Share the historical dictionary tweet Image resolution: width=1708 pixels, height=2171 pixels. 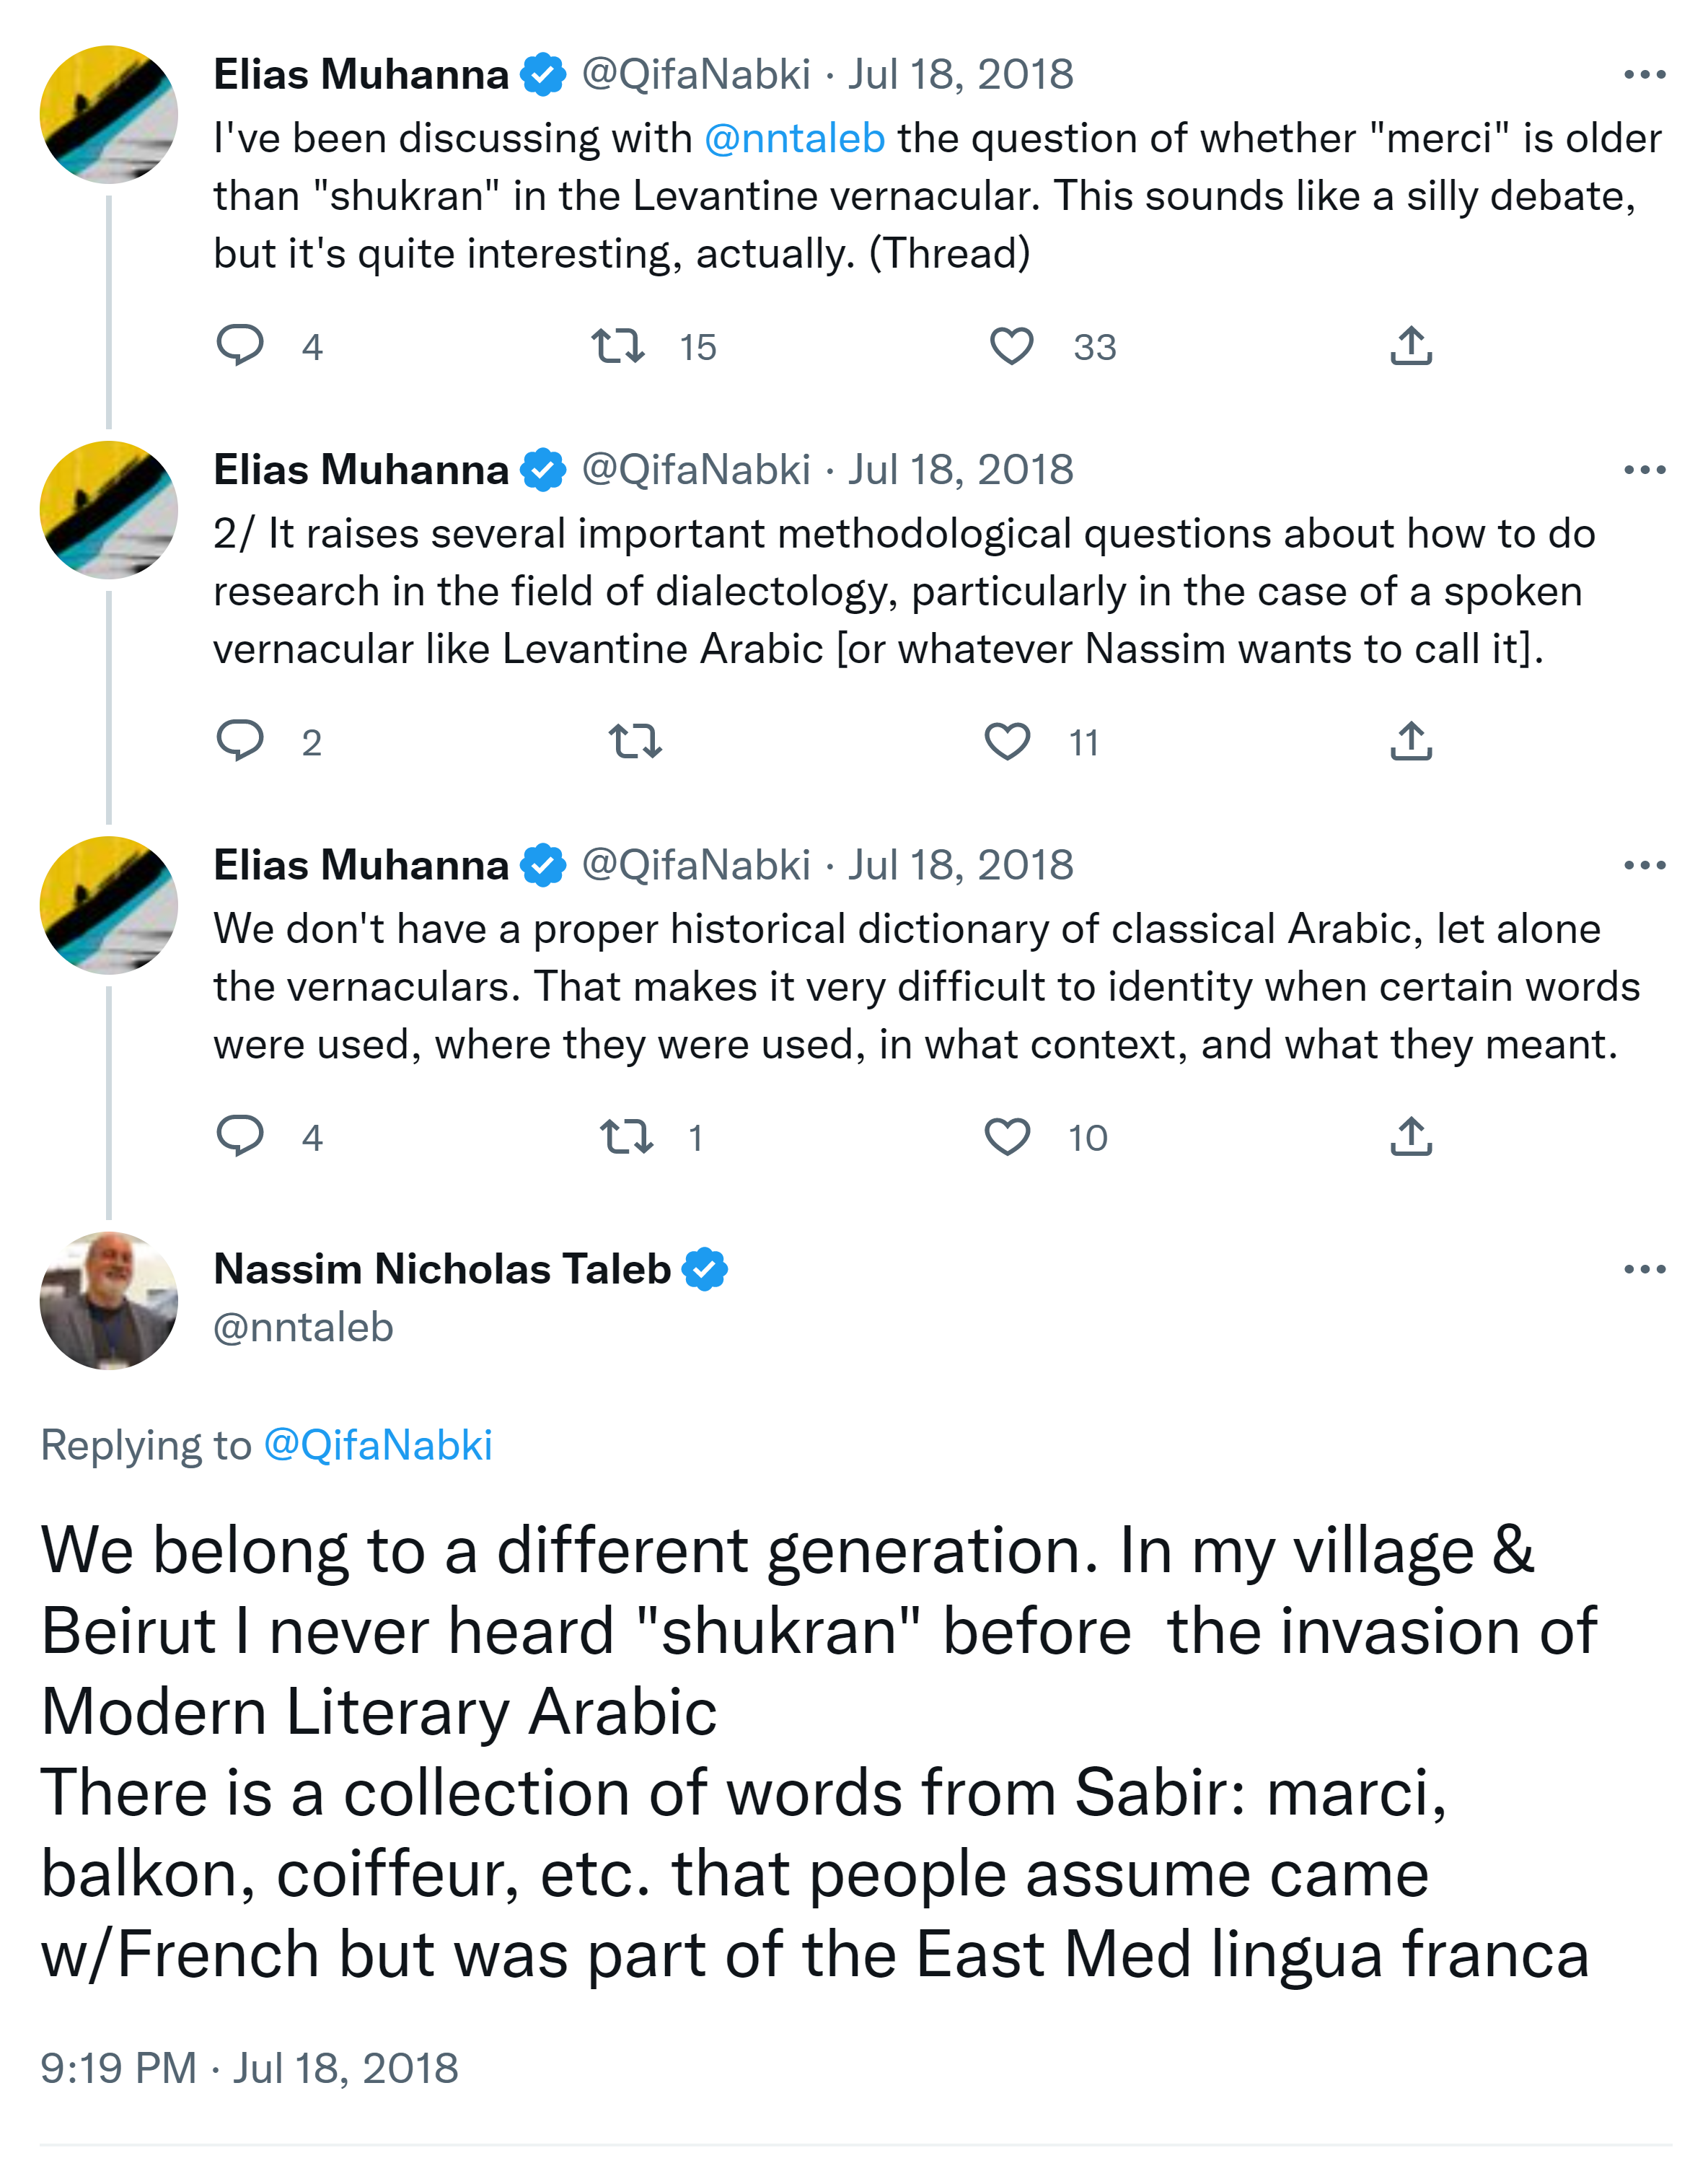coord(1411,1136)
